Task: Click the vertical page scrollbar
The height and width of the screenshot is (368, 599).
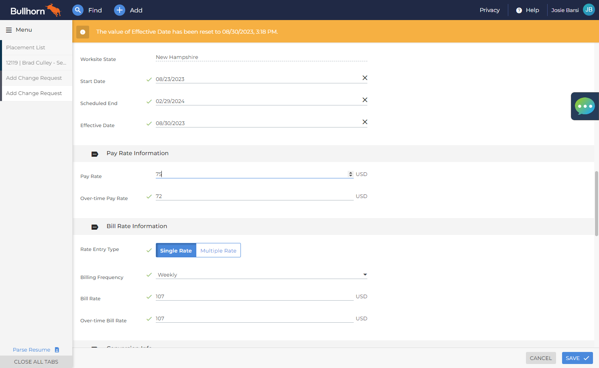Action: (x=597, y=203)
